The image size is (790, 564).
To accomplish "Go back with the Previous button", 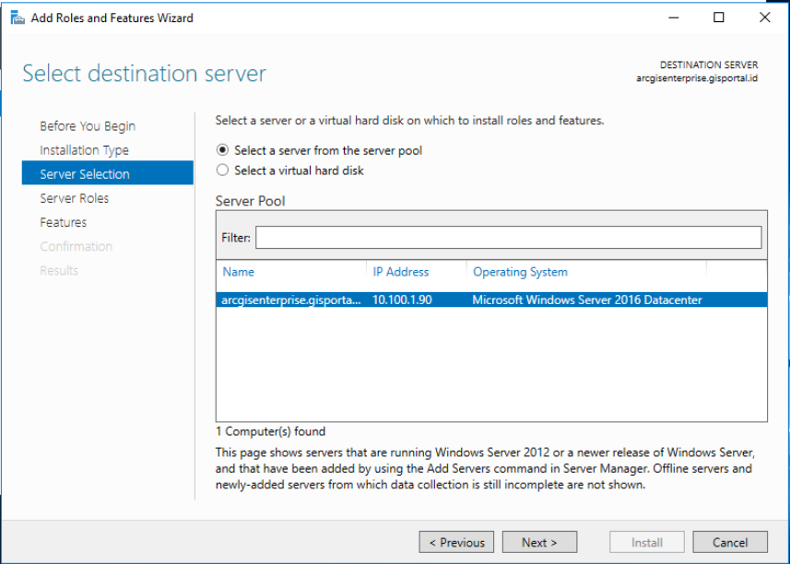I will coord(456,542).
